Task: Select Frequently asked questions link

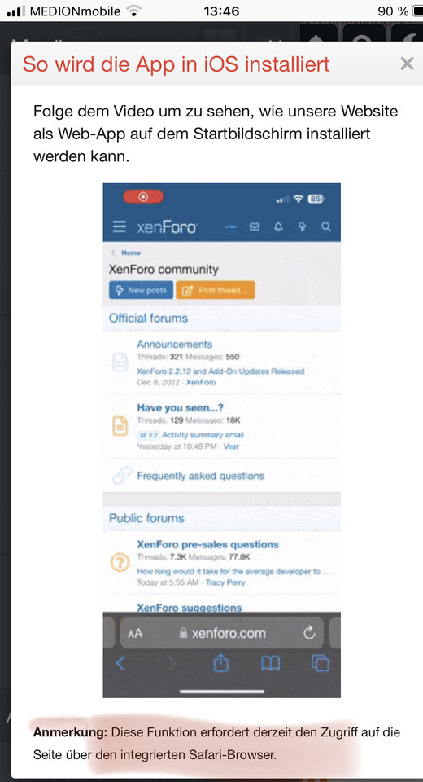Action: (200, 476)
